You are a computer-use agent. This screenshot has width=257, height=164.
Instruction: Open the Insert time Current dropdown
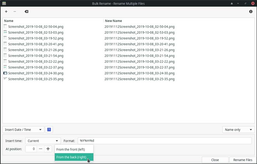click(43, 141)
